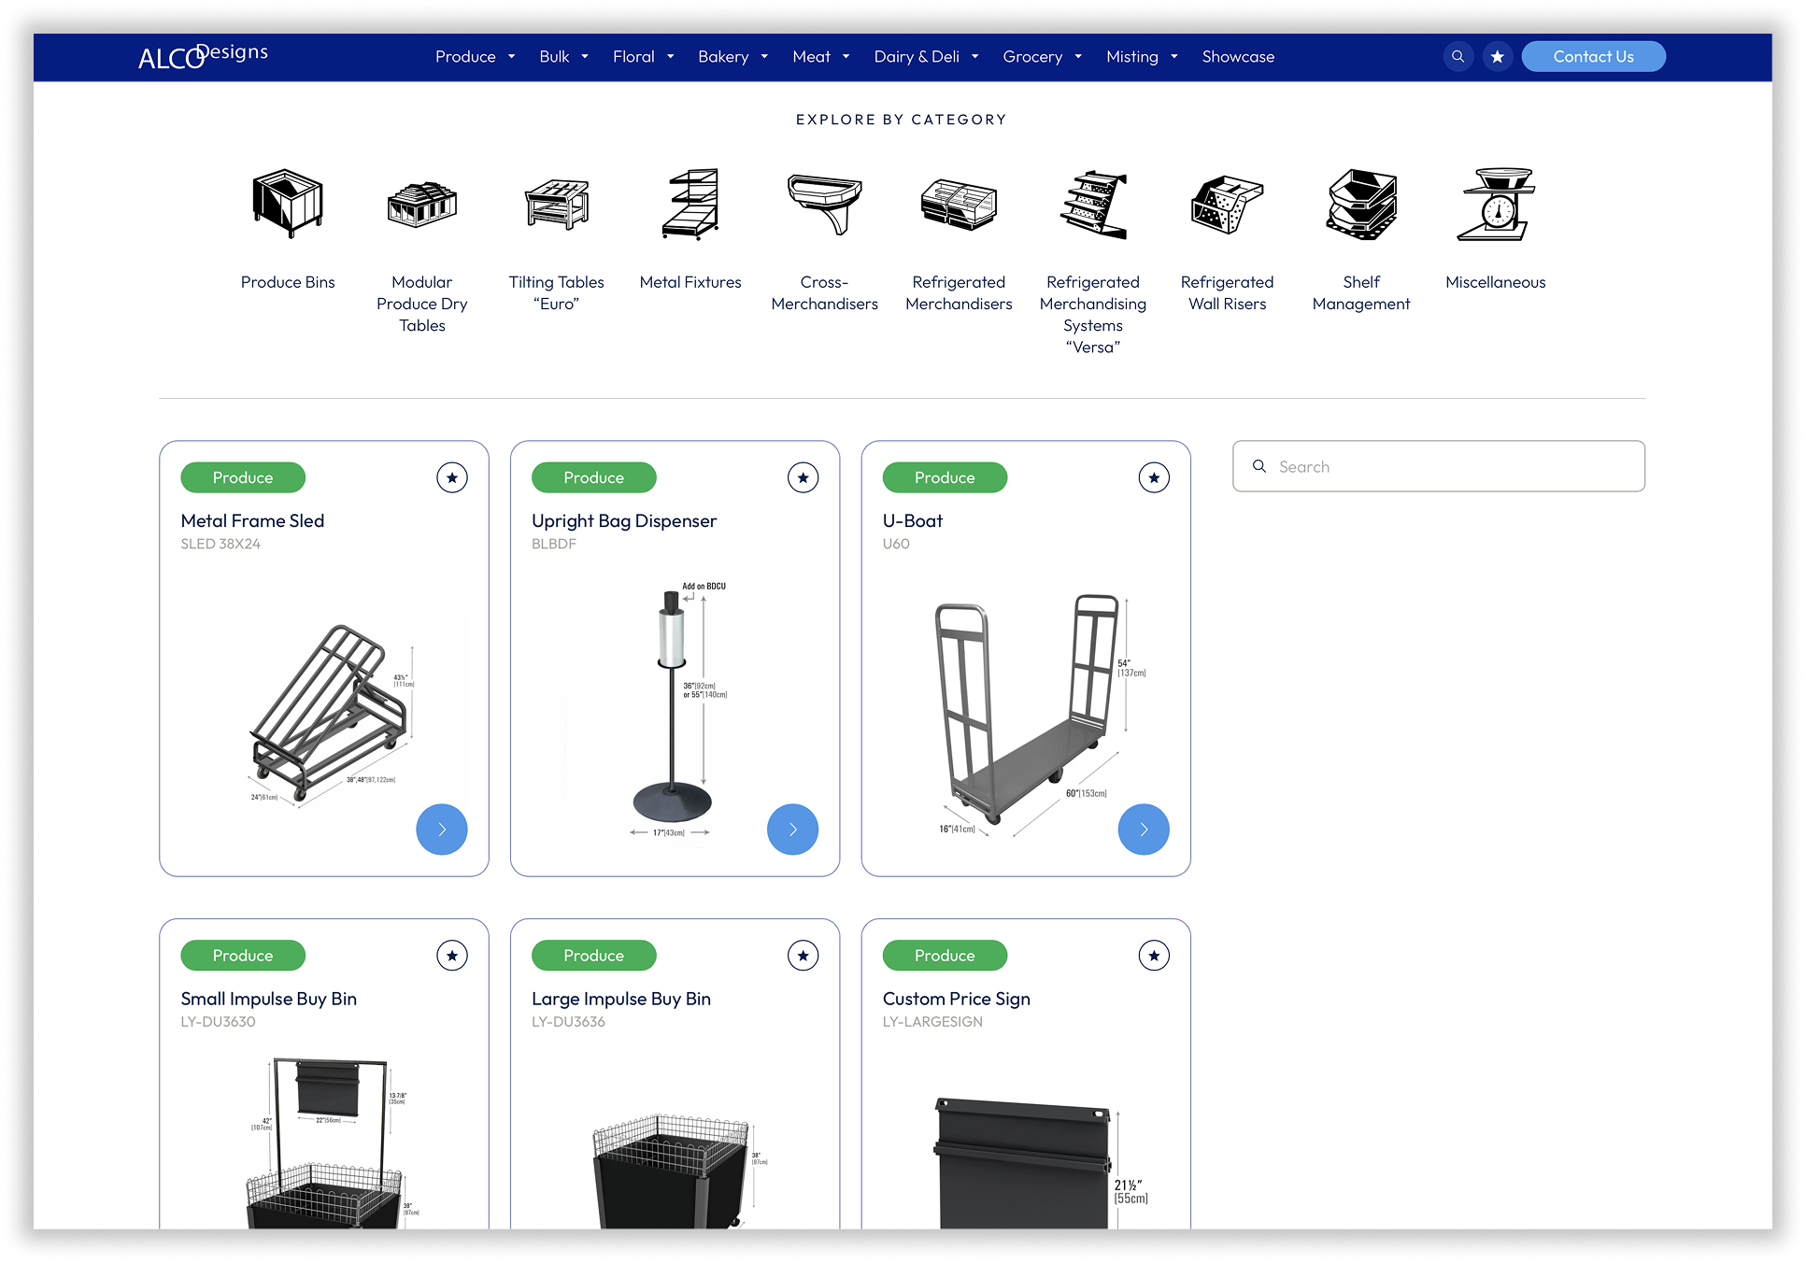Image resolution: width=1806 pixels, height=1263 pixels.
Task: Click Produce tag on Metal Frame Sled
Action: pyautogui.click(x=243, y=477)
